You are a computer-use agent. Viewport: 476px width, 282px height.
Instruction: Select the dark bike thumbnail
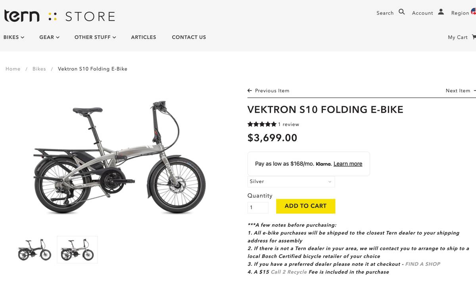(x=35, y=250)
